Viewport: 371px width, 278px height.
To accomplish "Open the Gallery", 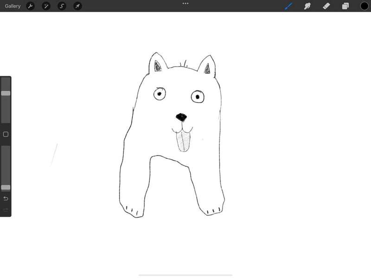I will (13, 6).
